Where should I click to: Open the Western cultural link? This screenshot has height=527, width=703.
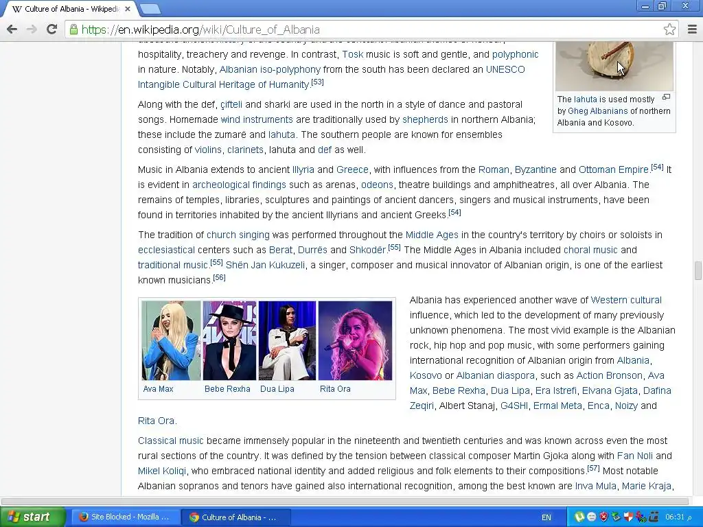pos(626,300)
